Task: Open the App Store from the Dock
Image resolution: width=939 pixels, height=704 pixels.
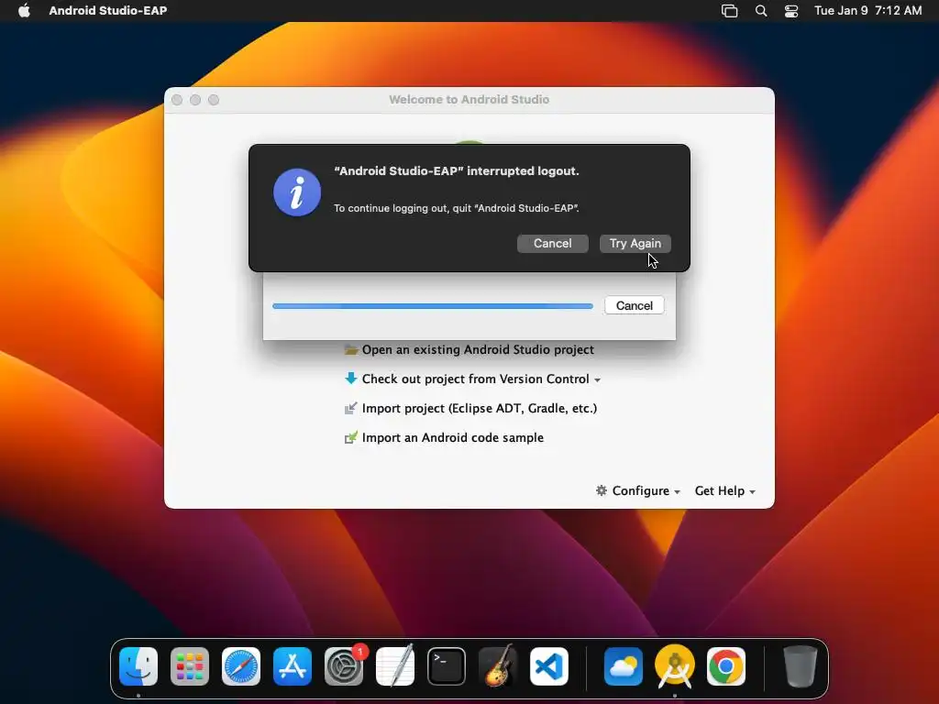Action: [x=293, y=666]
